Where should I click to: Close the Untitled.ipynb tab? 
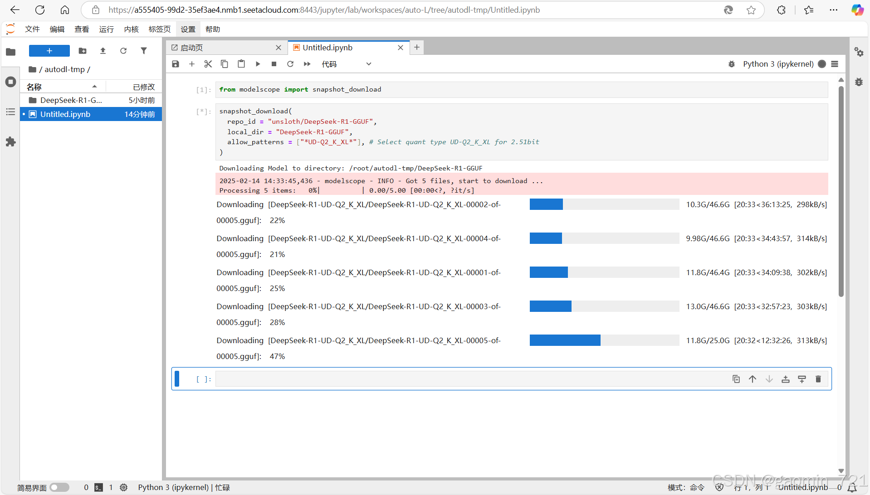401,48
